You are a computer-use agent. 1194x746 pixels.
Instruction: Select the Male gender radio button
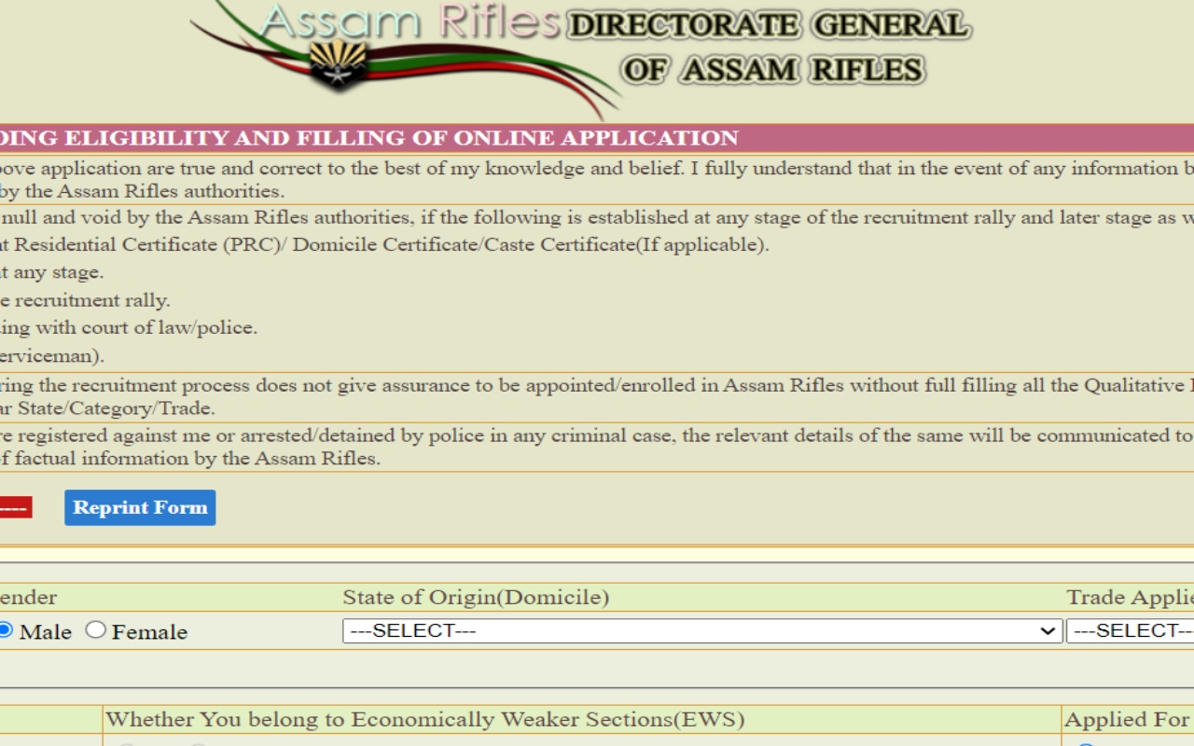tap(5, 630)
